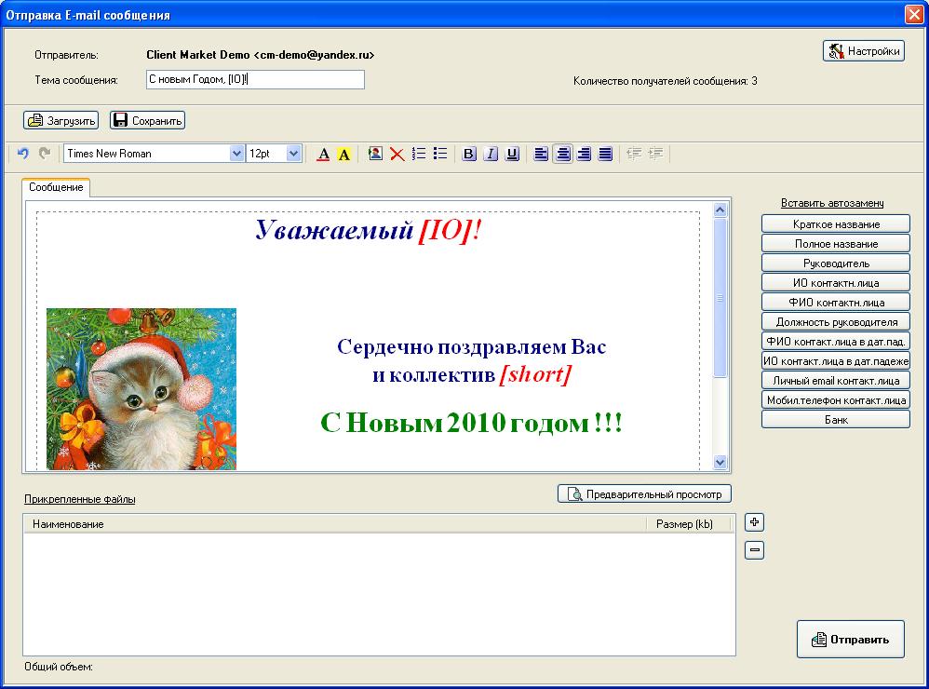Switch to the Сообщение tab
This screenshot has width=929, height=689.
coord(56,187)
